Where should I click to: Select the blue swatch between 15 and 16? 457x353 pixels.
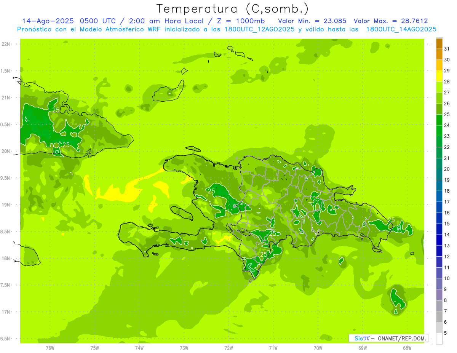click(x=439, y=218)
